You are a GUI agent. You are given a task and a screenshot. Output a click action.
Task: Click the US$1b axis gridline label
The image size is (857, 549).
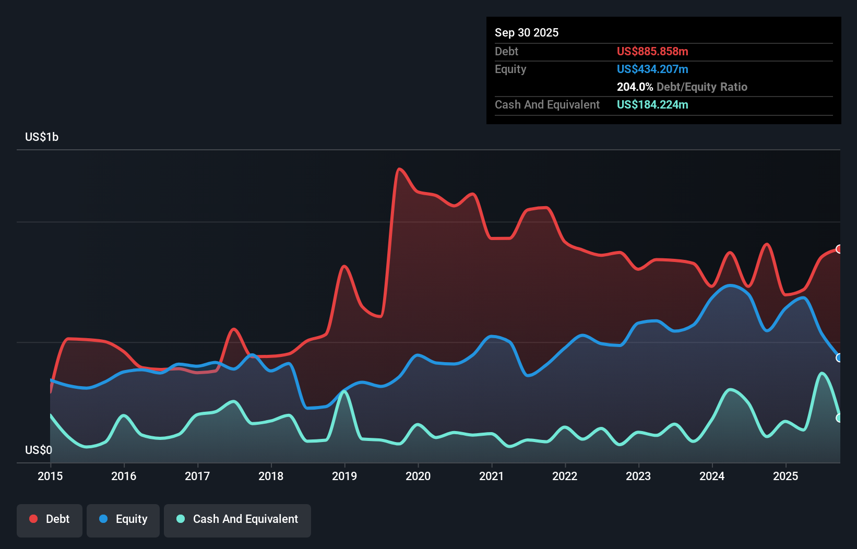point(42,137)
